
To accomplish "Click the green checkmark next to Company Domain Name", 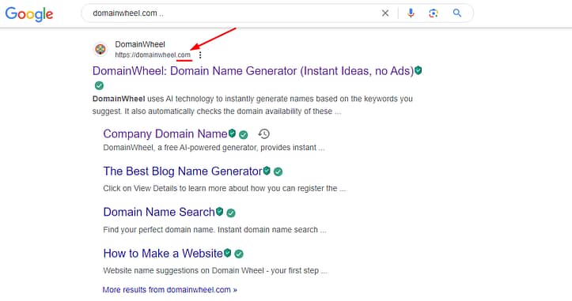I will point(244,135).
